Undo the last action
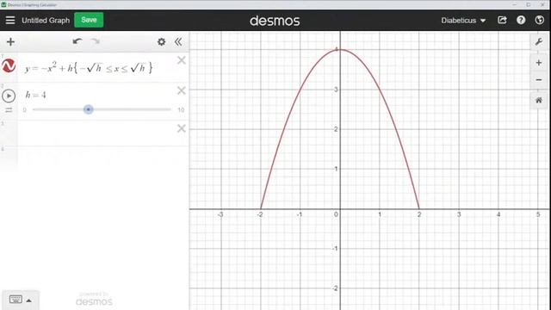551x310 pixels. click(x=77, y=41)
